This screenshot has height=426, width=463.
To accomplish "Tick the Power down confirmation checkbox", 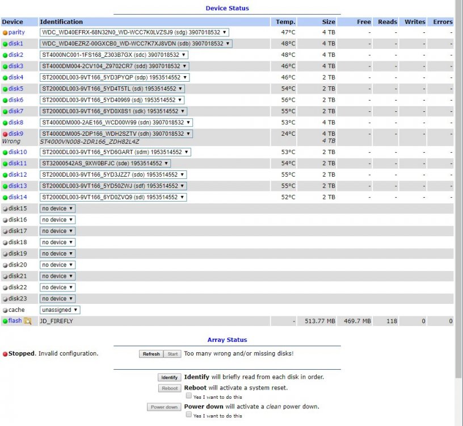I will point(189,415).
